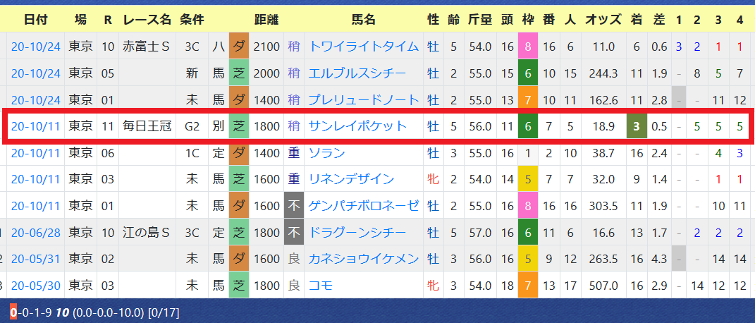
Task: Click the summary text 0-0-1-9 at bottom
Action: point(31,313)
